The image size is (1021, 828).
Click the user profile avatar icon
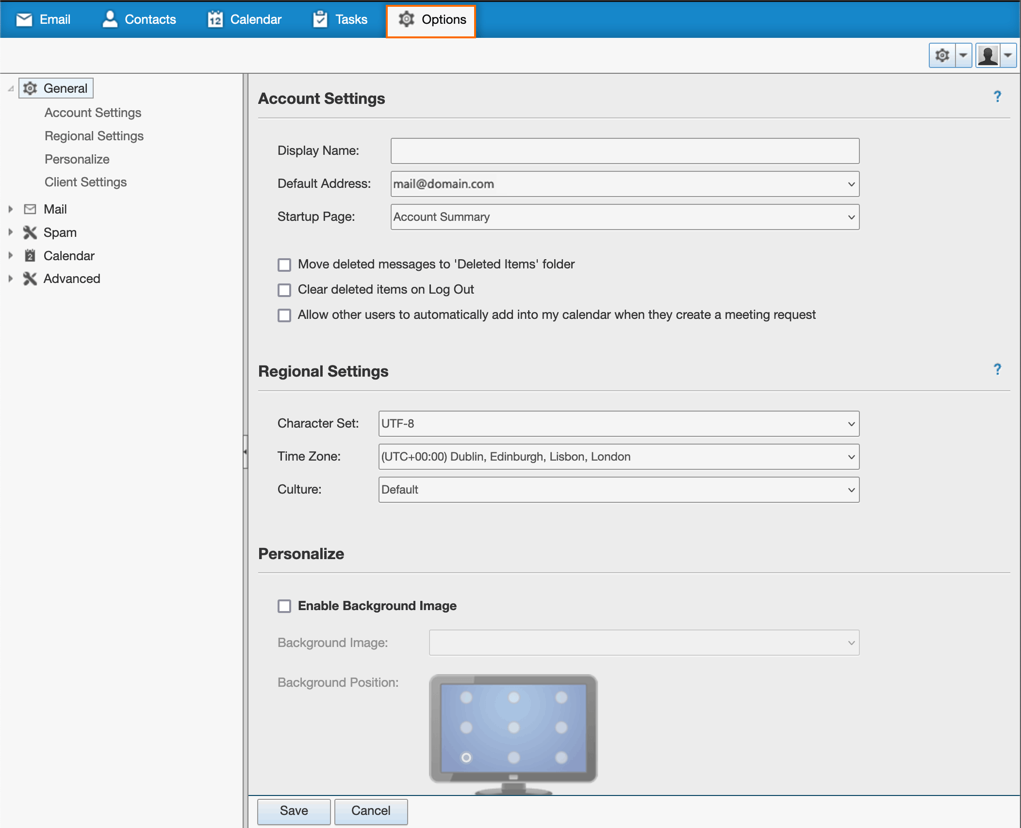[x=988, y=56]
